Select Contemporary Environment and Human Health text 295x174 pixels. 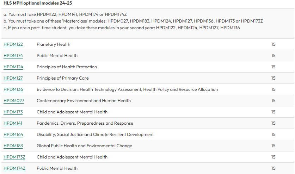(x=84, y=101)
